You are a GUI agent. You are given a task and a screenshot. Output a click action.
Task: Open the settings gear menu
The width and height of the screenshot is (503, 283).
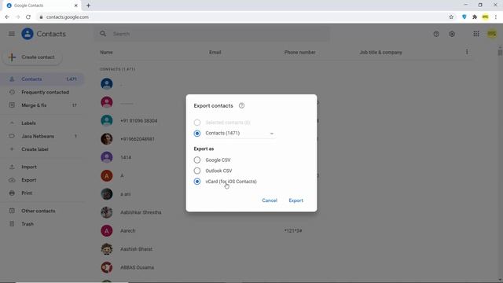click(452, 34)
